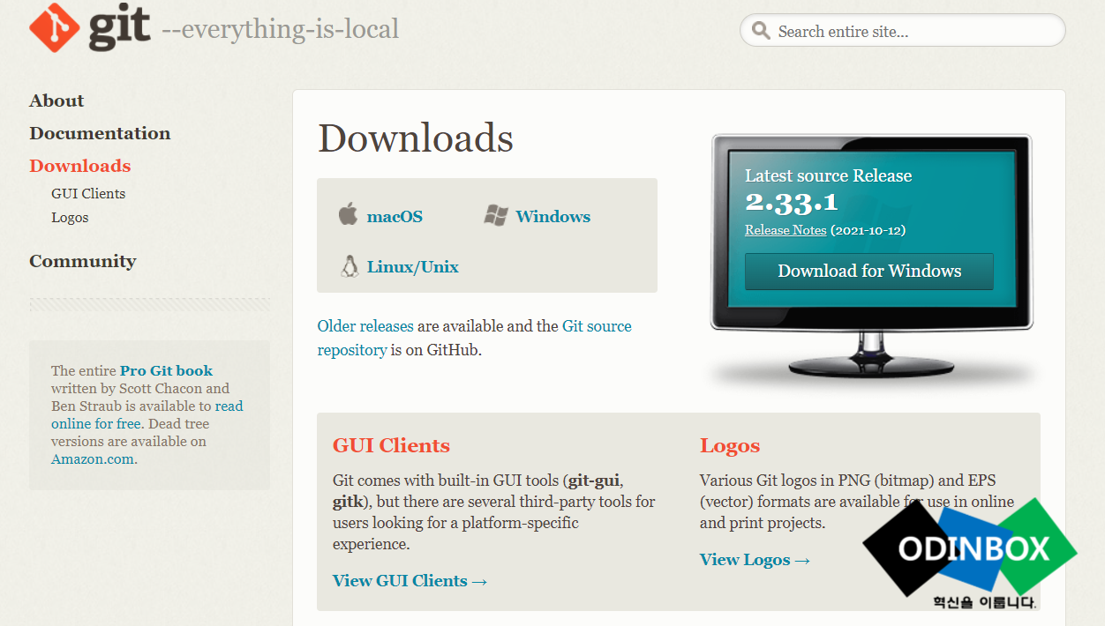1105x626 pixels.
Task: Choose the macOS download link
Action: 395,216
